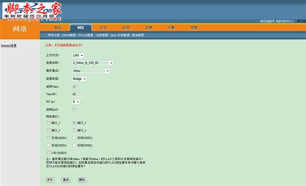Image resolution: width=306 pixels, height=186 pixels.
Task: Open the 服务模式 Other dropdown
Action: tap(91, 71)
